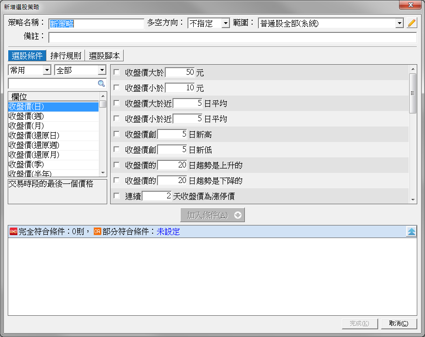Expand the 範圍 普通股全部 dropdown
Viewport: 425px width, 337px height.
tap(399, 23)
